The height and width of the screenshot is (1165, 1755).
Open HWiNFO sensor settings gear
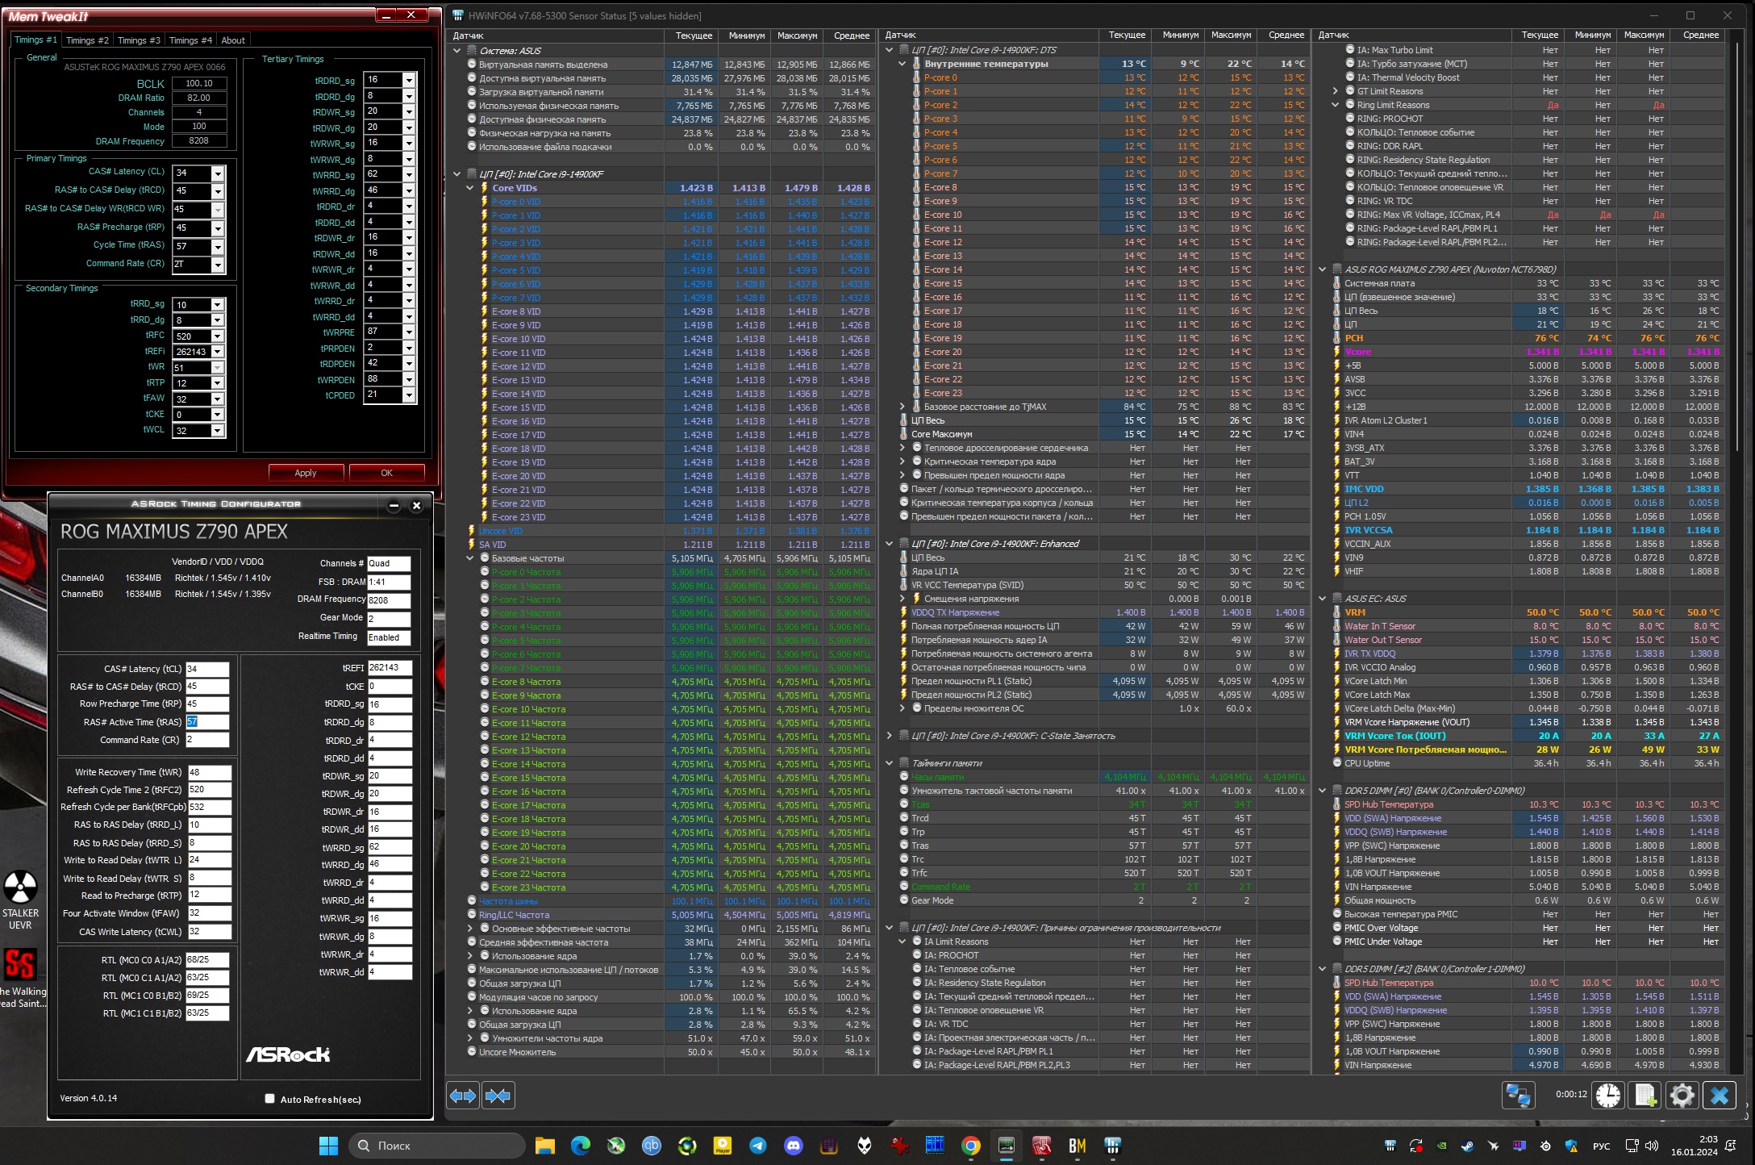1682,1096
